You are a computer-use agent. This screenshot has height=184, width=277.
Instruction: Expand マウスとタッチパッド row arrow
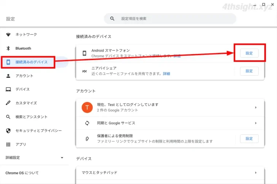pyautogui.click(x=256, y=173)
